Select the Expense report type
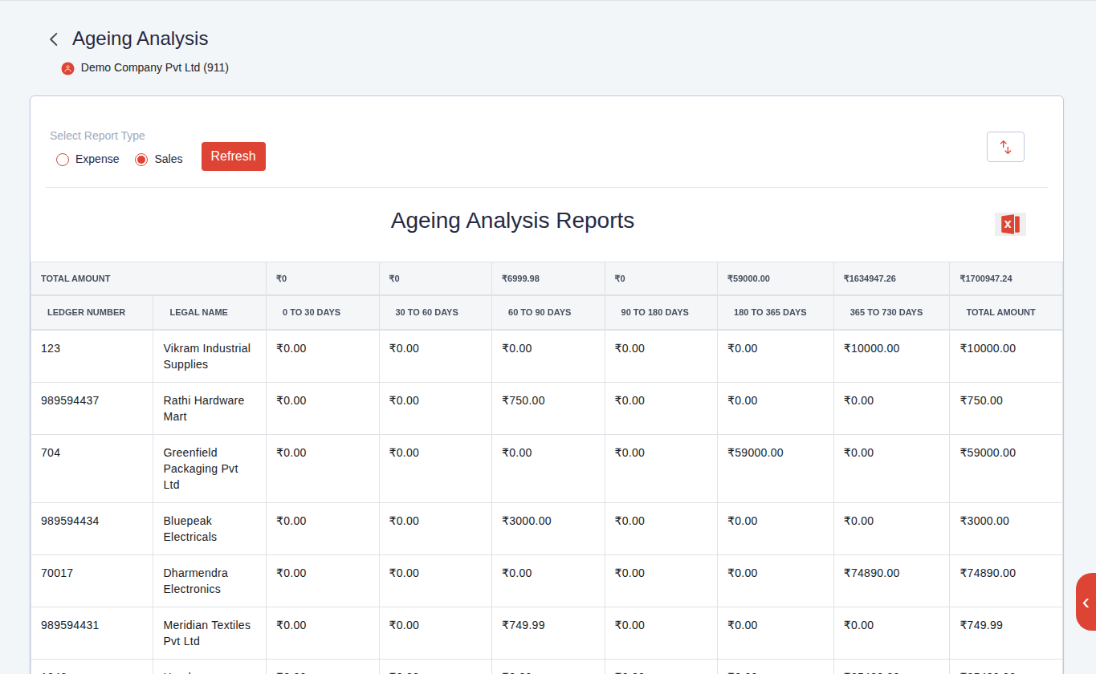The image size is (1096, 674). point(63,160)
